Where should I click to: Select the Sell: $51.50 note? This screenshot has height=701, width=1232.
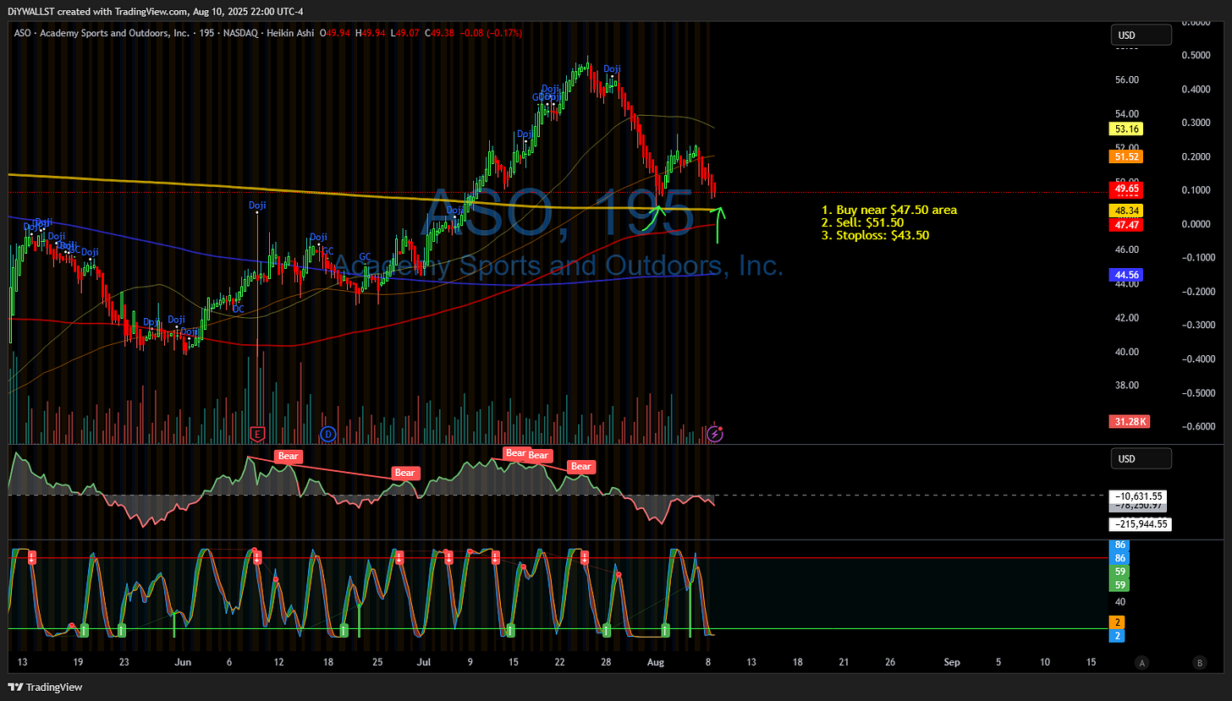[x=862, y=222]
